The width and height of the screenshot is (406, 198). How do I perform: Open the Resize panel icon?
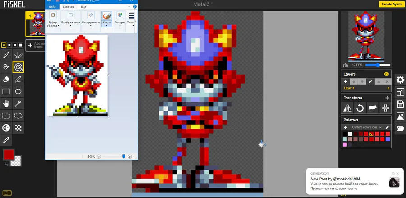400,92
